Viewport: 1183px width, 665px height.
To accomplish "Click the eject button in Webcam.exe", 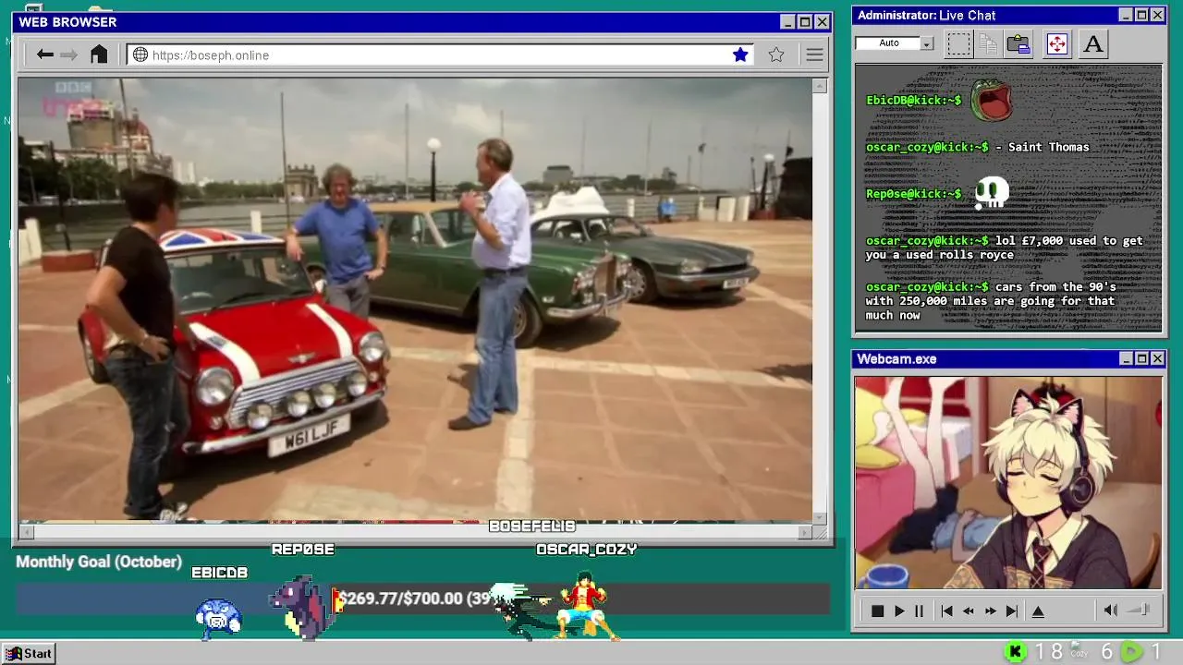I will (1038, 611).
